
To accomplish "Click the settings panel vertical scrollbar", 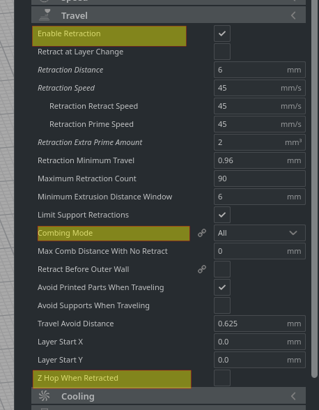I will click(x=315, y=188).
